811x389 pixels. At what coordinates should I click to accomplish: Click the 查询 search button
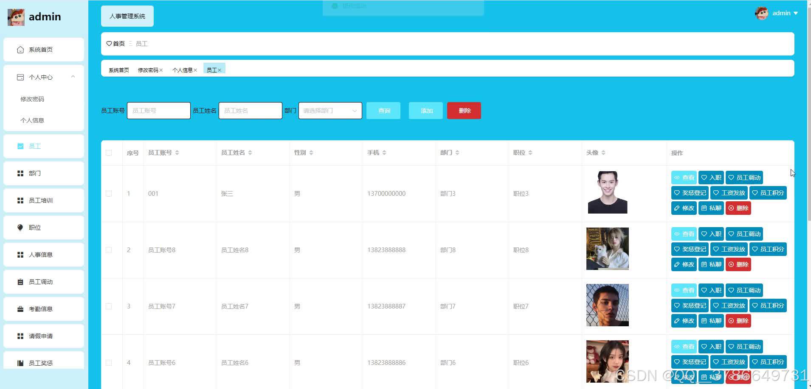pyautogui.click(x=383, y=111)
